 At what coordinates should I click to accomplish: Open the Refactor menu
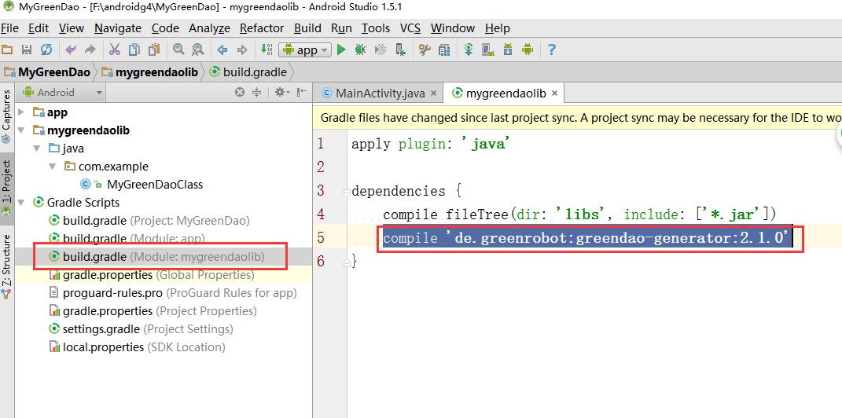[x=262, y=28]
